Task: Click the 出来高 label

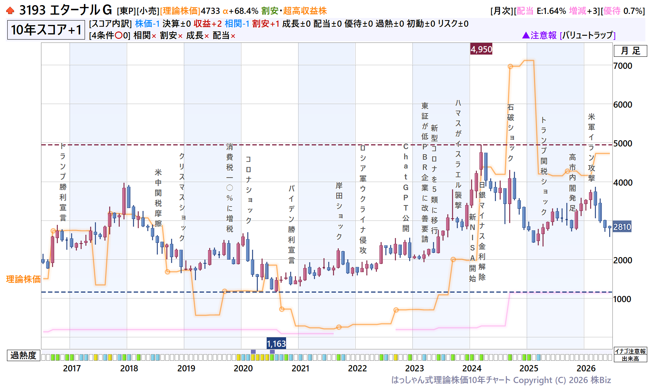Action: (x=630, y=359)
